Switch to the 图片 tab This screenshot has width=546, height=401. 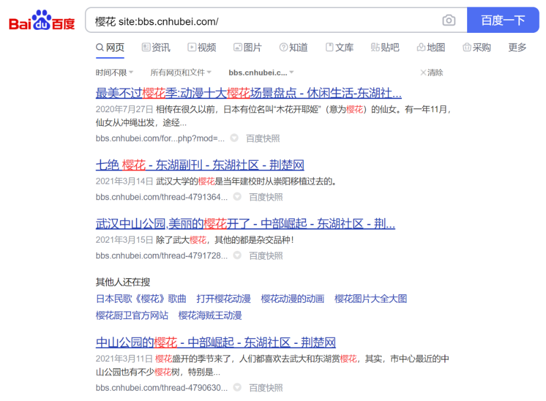(x=248, y=48)
